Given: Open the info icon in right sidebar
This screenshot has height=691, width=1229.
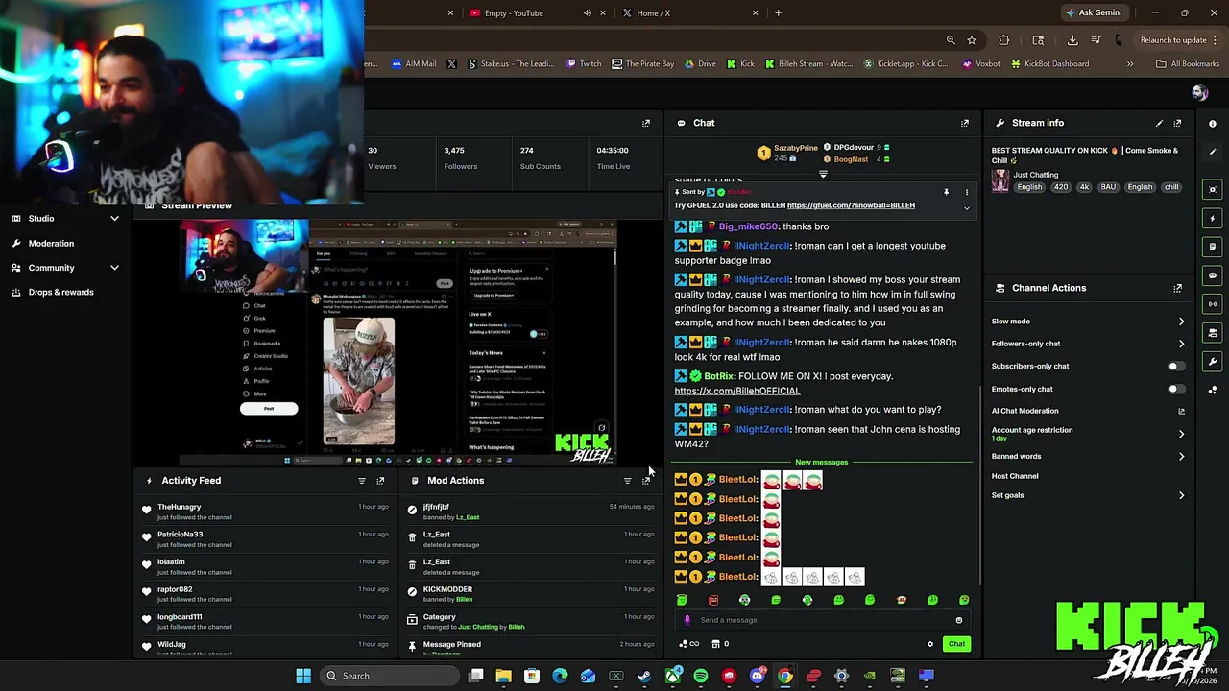Looking at the screenshot, I should click(x=1213, y=123).
